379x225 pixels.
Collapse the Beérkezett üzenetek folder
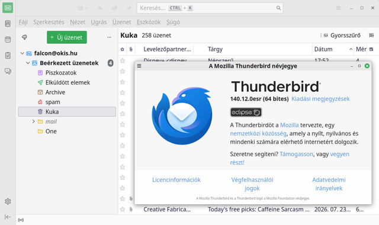[x=28, y=63]
